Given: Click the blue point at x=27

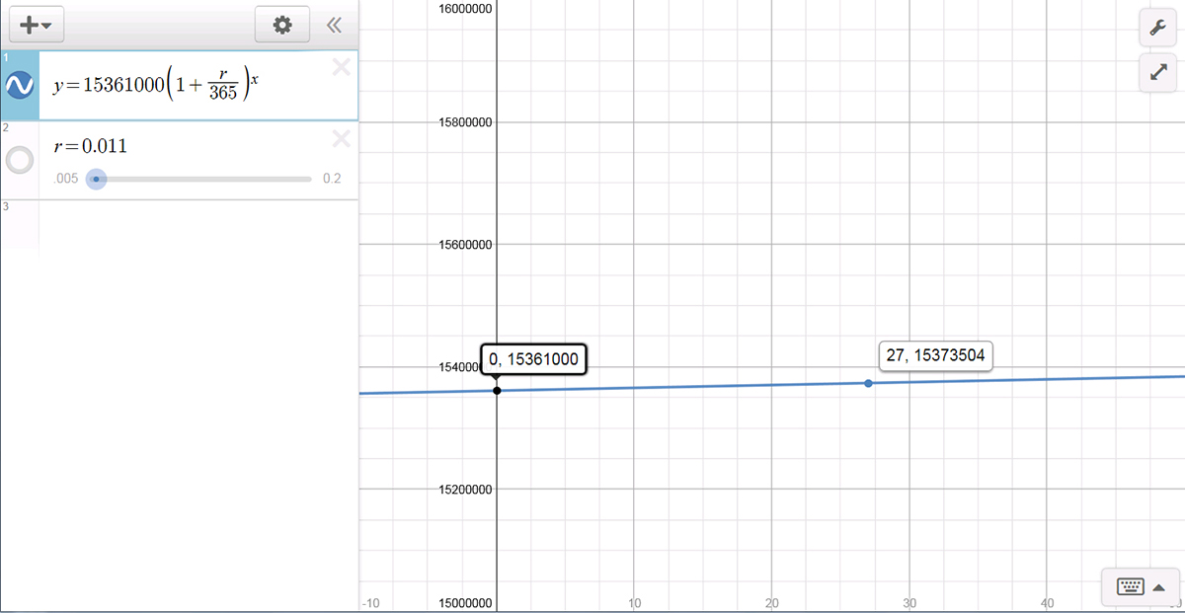Looking at the screenshot, I should (869, 383).
